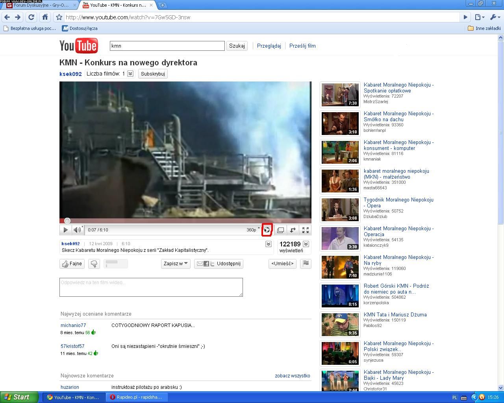
Task: Expand the video description chevron
Action: (269, 244)
